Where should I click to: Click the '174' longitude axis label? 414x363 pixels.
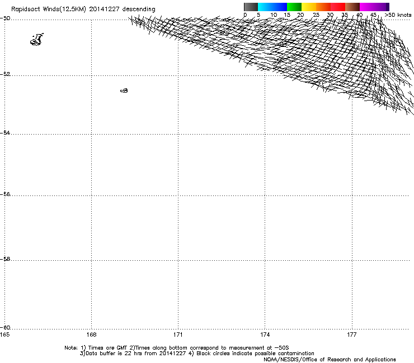(265, 335)
